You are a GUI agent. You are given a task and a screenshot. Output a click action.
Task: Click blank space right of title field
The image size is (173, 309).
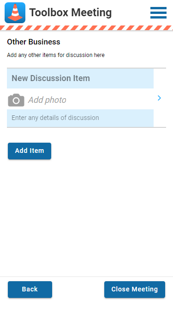coord(160,78)
